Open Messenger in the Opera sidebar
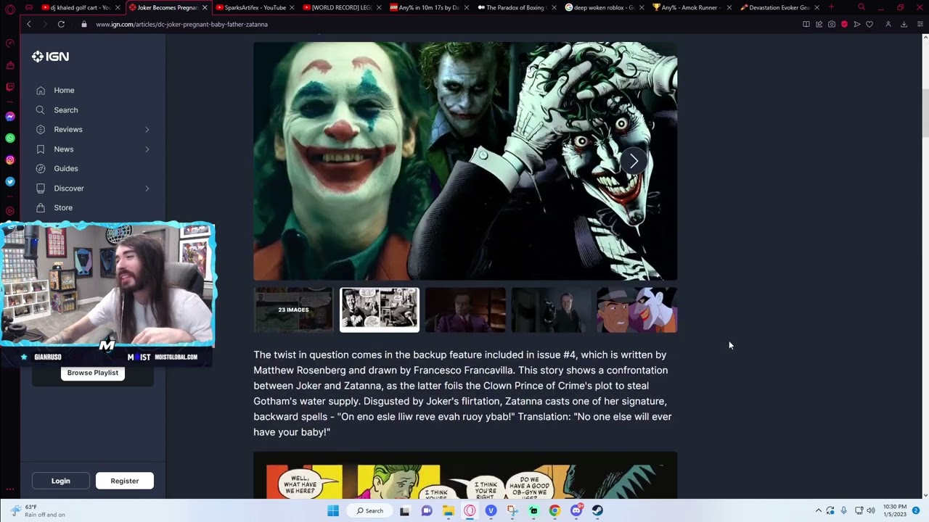This screenshot has width=929, height=522. [x=10, y=116]
